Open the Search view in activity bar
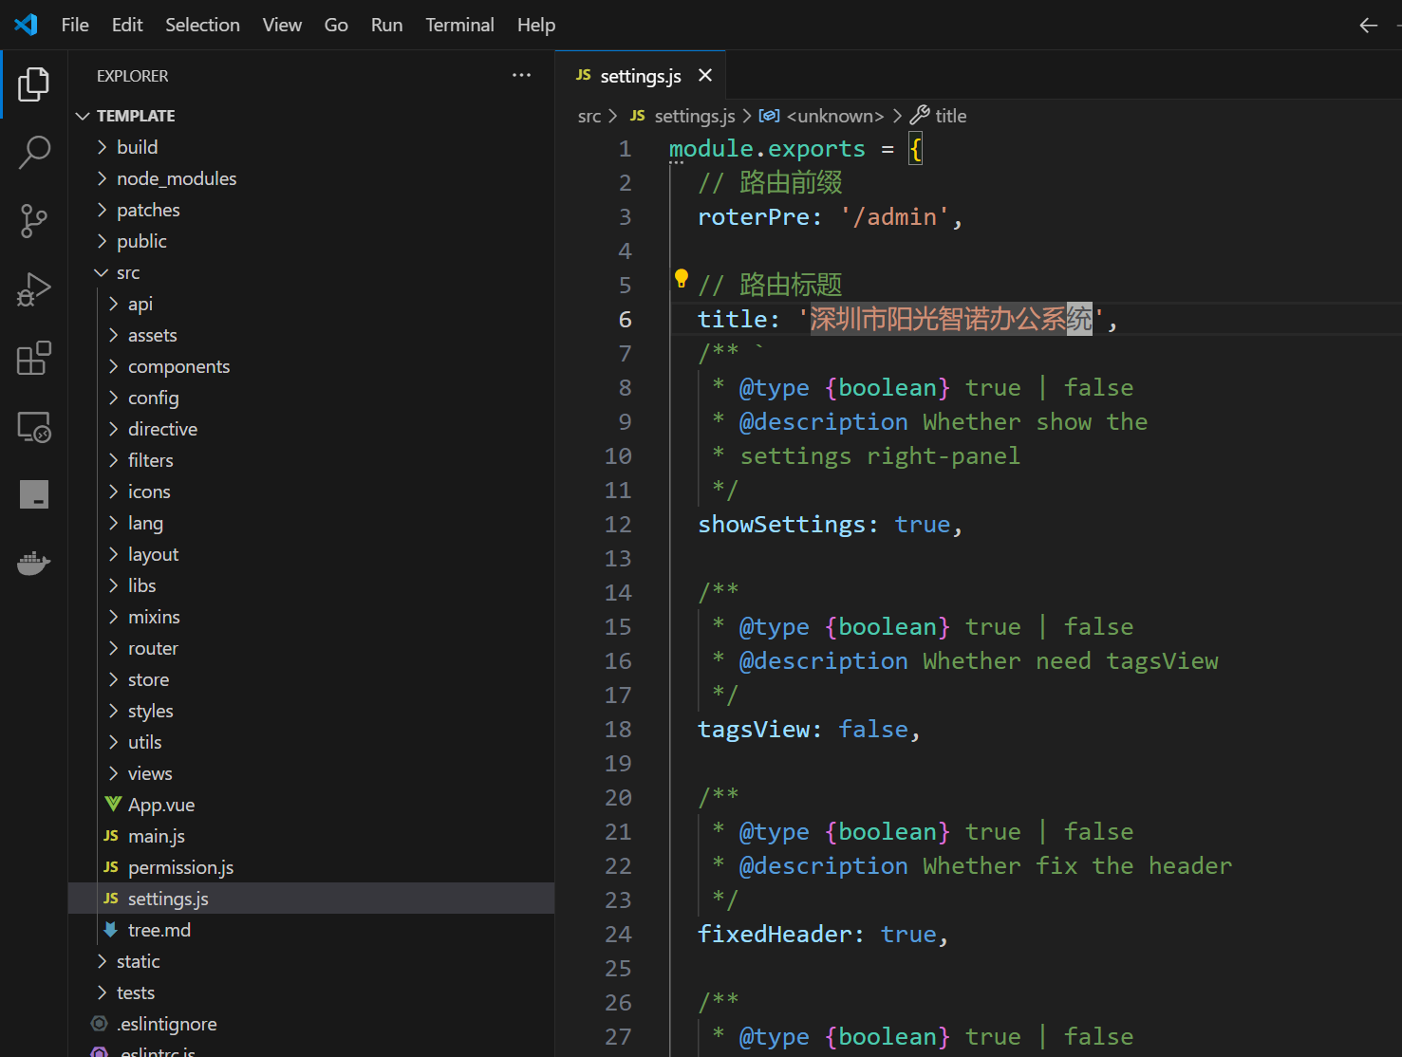 (x=34, y=152)
